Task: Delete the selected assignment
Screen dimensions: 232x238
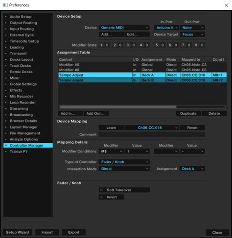Action: tap(214, 113)
